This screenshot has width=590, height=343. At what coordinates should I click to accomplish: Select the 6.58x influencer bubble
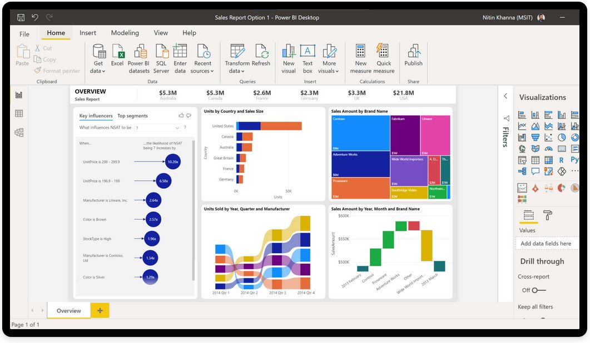(x=163, y=181)
